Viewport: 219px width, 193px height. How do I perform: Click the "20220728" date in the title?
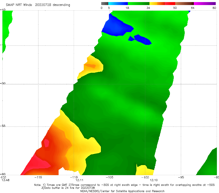43,5
